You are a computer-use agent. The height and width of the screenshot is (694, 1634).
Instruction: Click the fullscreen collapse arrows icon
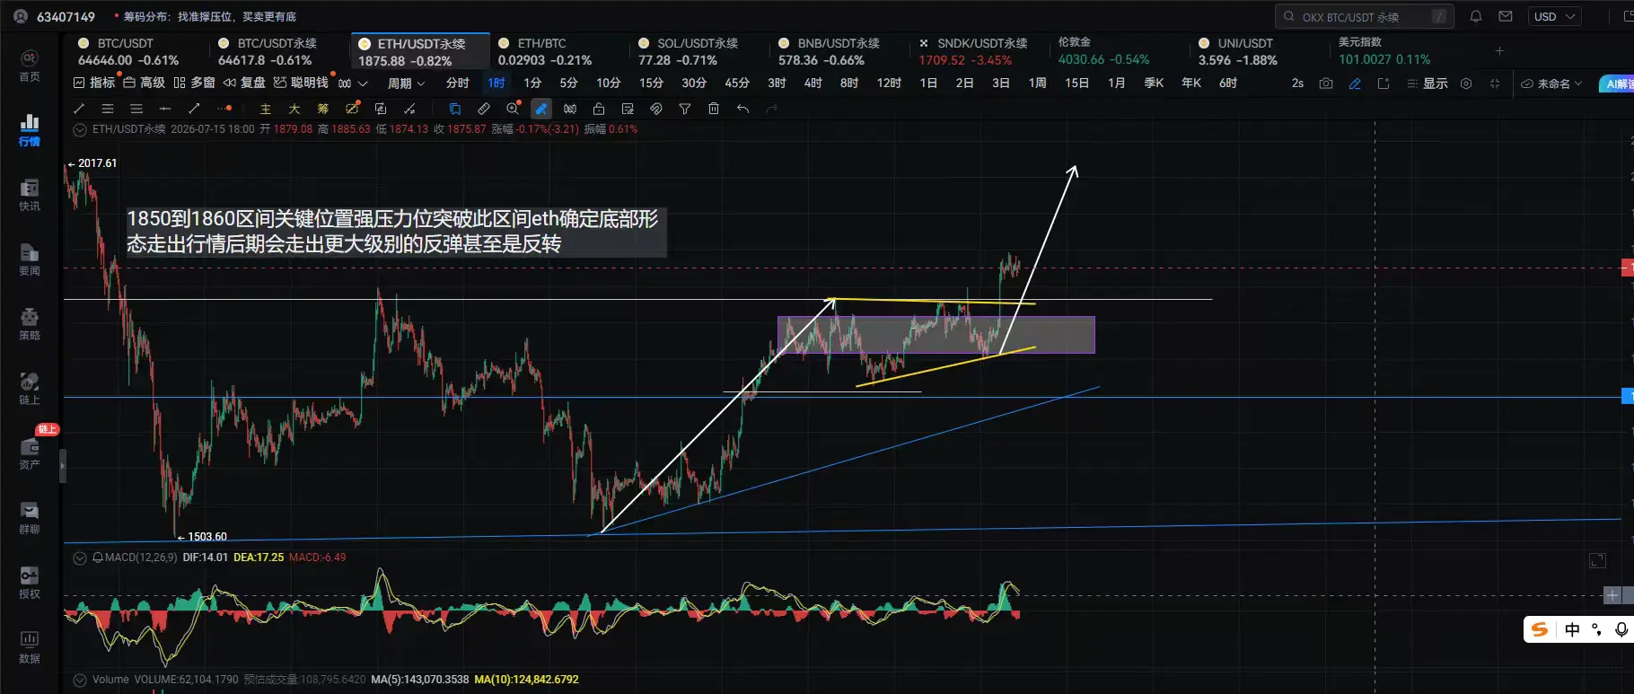(x=1495, y=83)
